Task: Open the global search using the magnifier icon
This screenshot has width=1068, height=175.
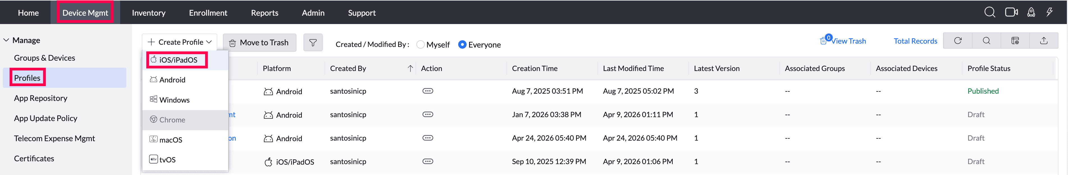Action: point(990,12)
